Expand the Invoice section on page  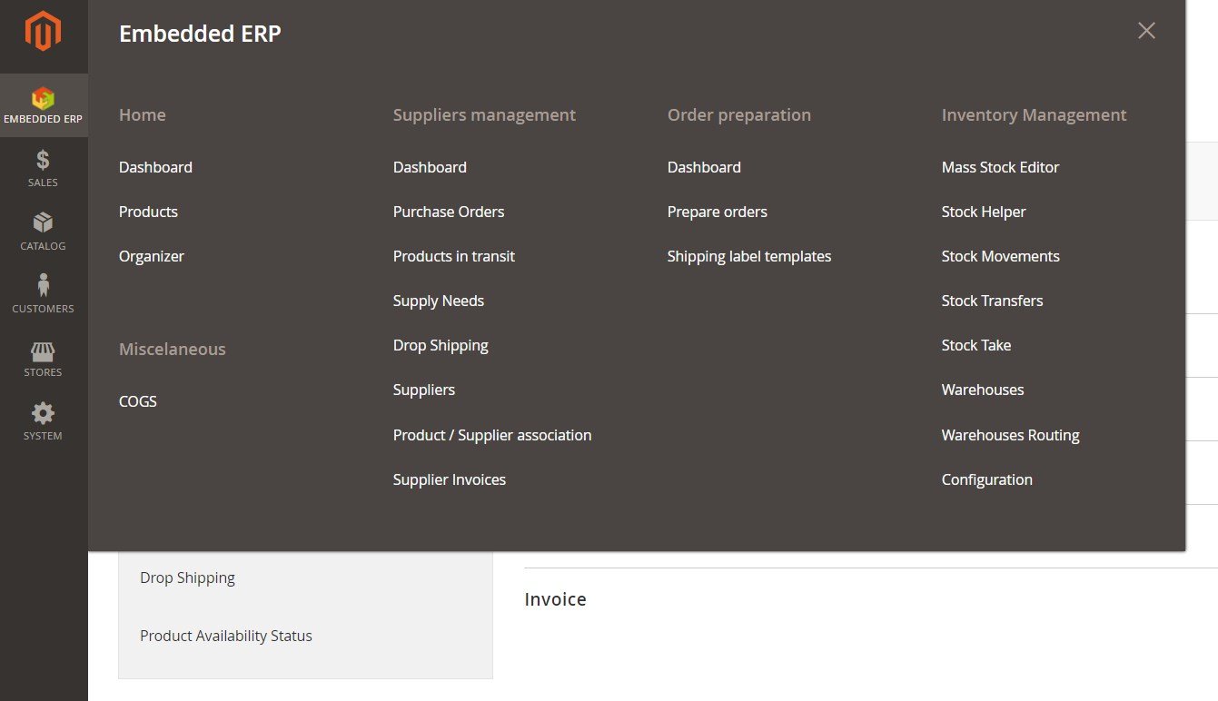click(555, 599)
